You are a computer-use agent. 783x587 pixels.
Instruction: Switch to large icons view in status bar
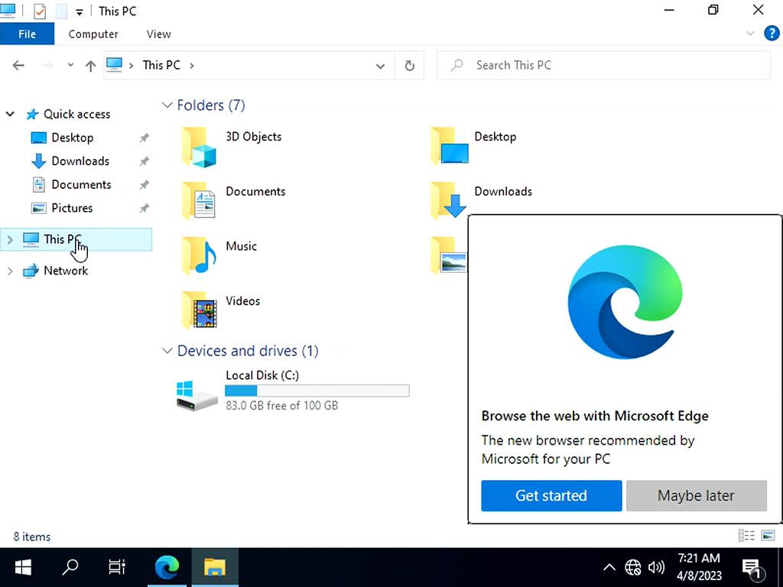coord(768,536)
